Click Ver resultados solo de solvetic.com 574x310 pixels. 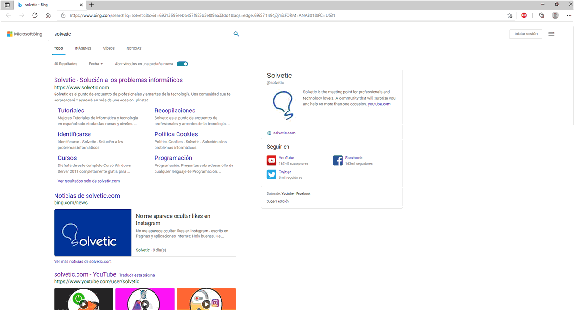point(88,181)
